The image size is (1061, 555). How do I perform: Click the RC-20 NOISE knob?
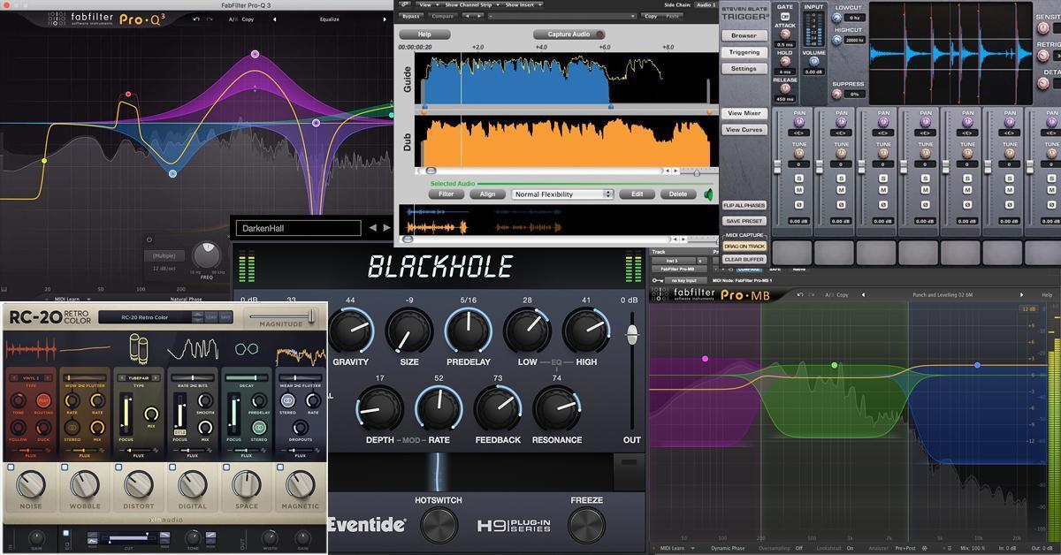point(30,484)
